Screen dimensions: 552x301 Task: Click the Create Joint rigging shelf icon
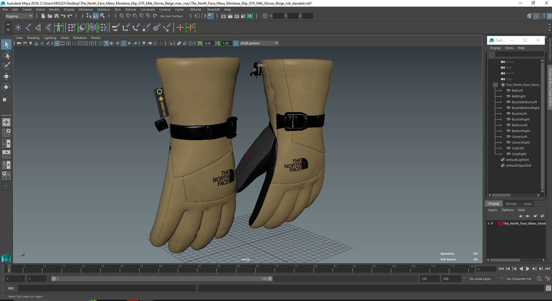coord(28,28)
